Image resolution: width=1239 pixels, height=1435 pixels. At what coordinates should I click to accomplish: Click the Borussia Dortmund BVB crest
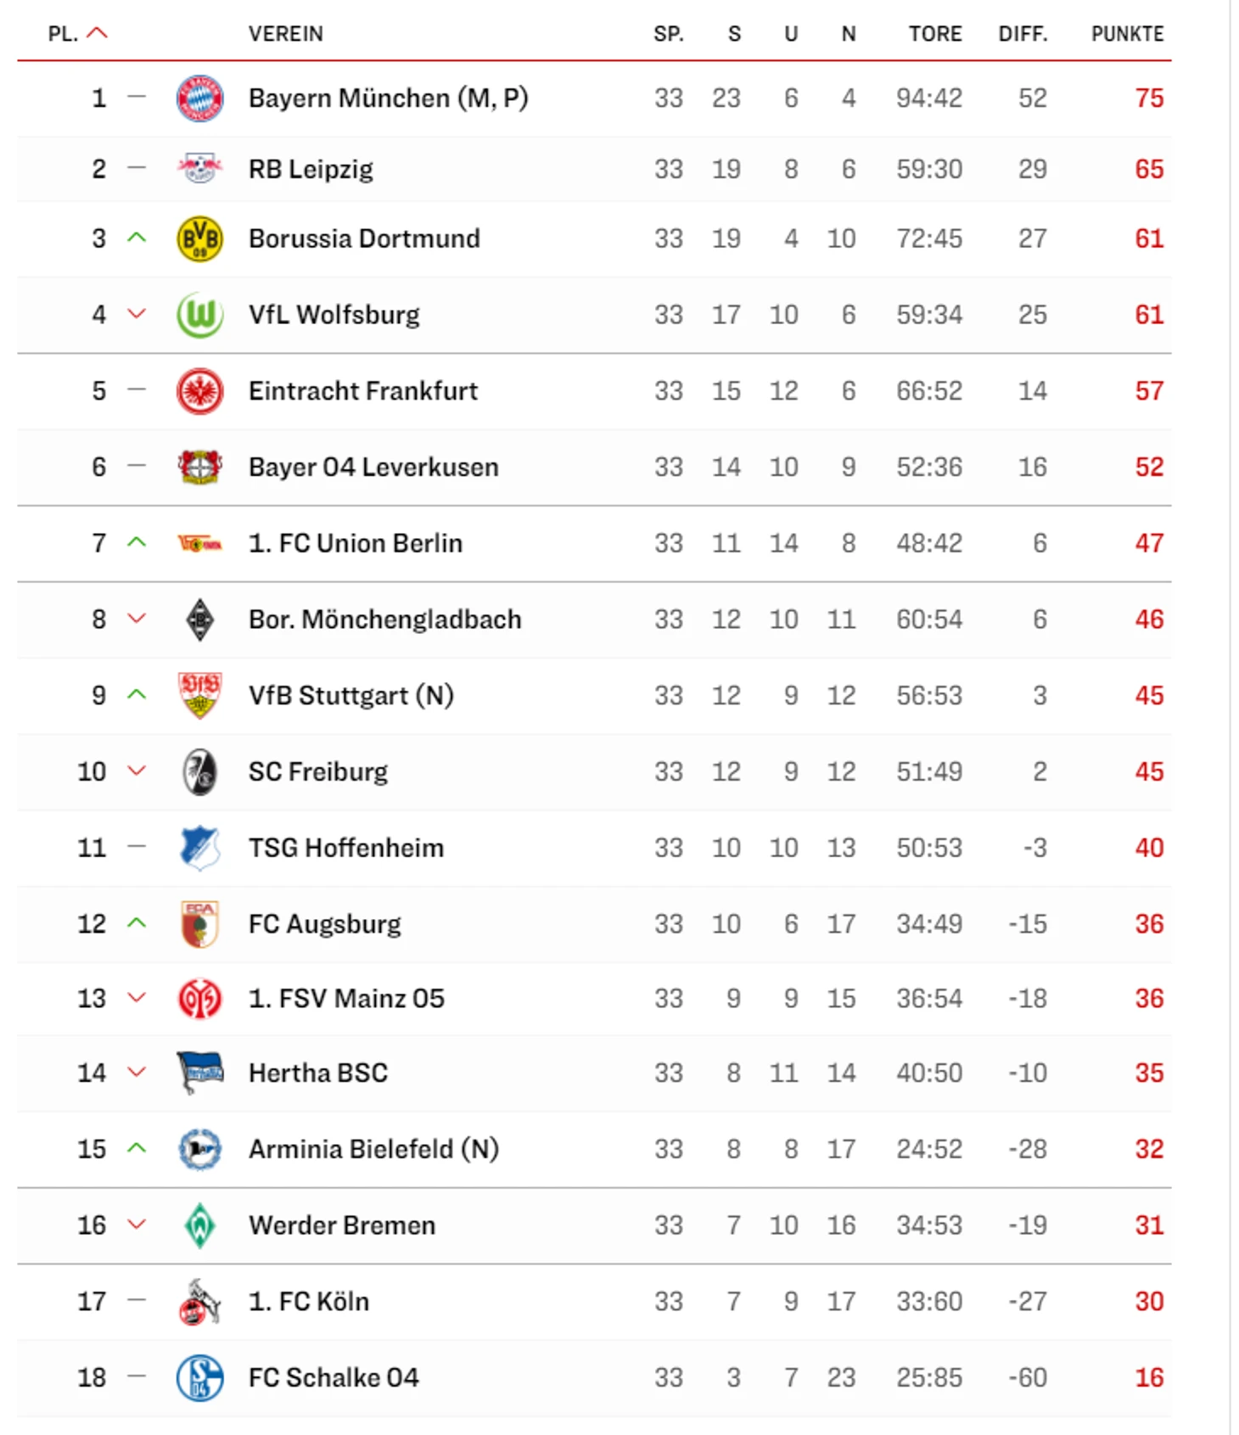tap(199, 238)
